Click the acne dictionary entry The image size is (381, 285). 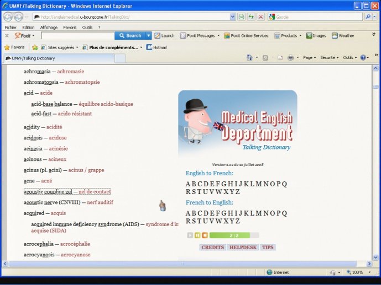[x=38, y=181]
